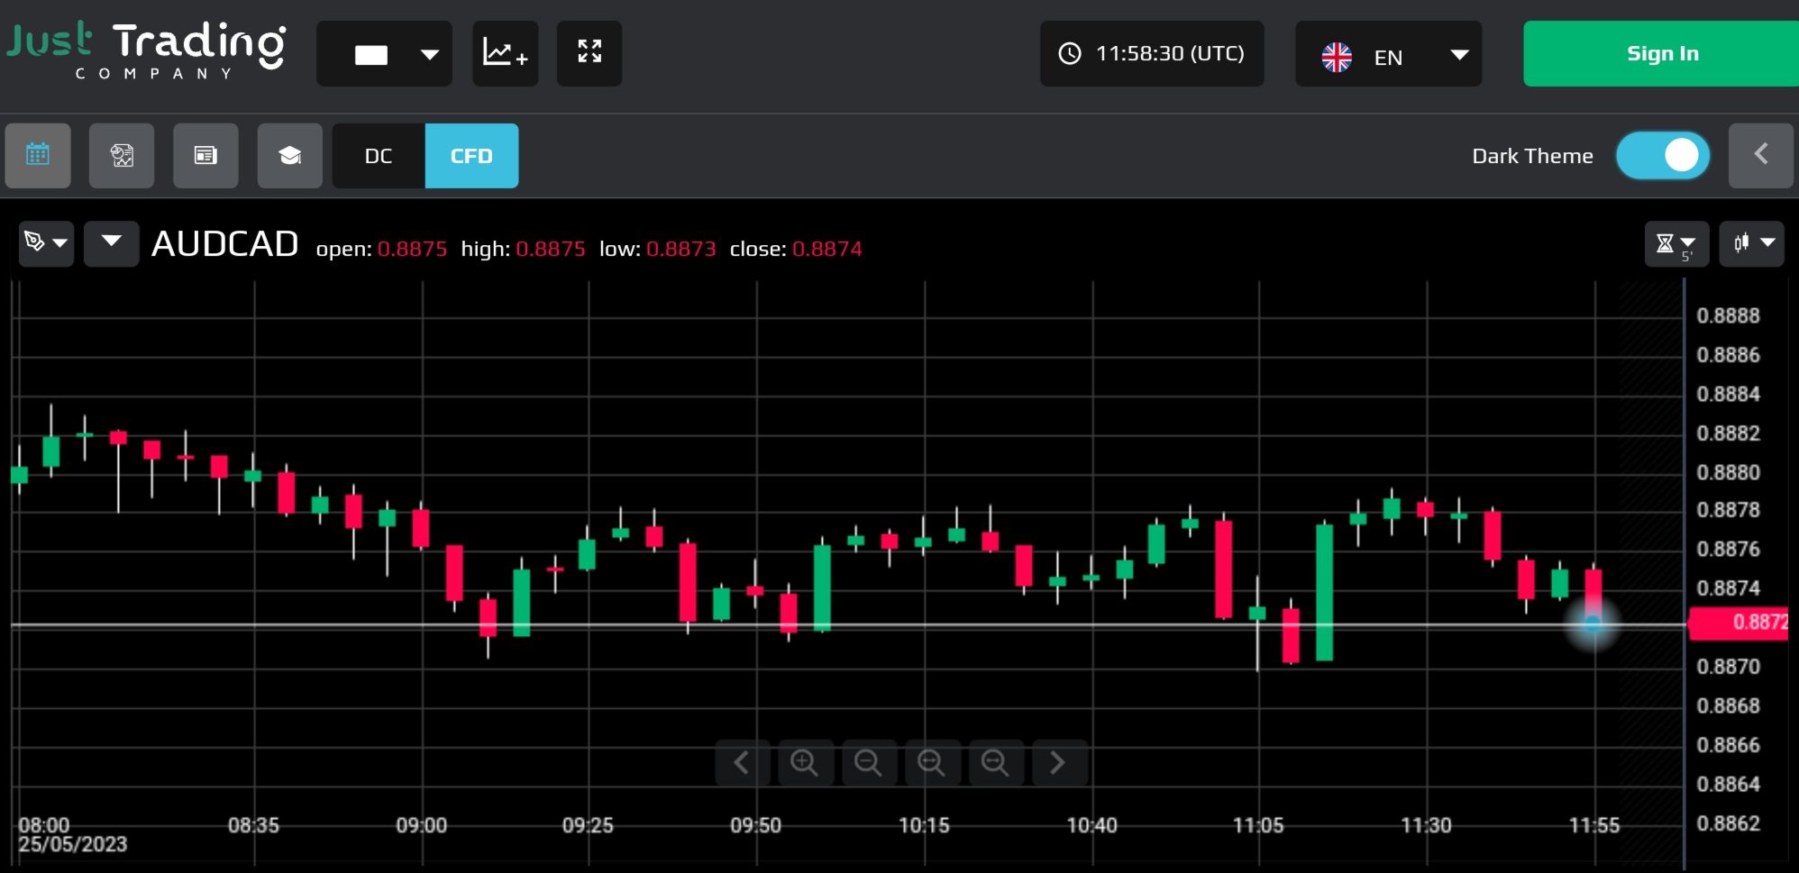
Task: Open the education graduation cap icon
Action: (x=289, y=156)
